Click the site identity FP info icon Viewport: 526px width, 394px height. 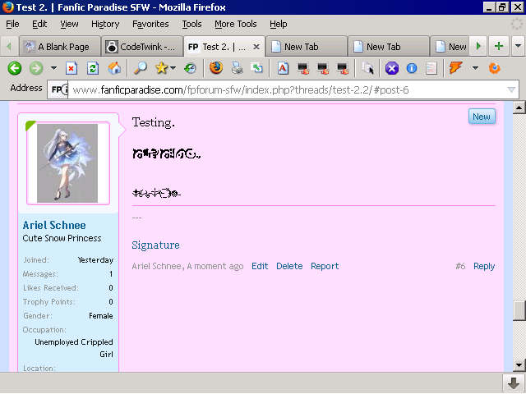tap(60, 89)
